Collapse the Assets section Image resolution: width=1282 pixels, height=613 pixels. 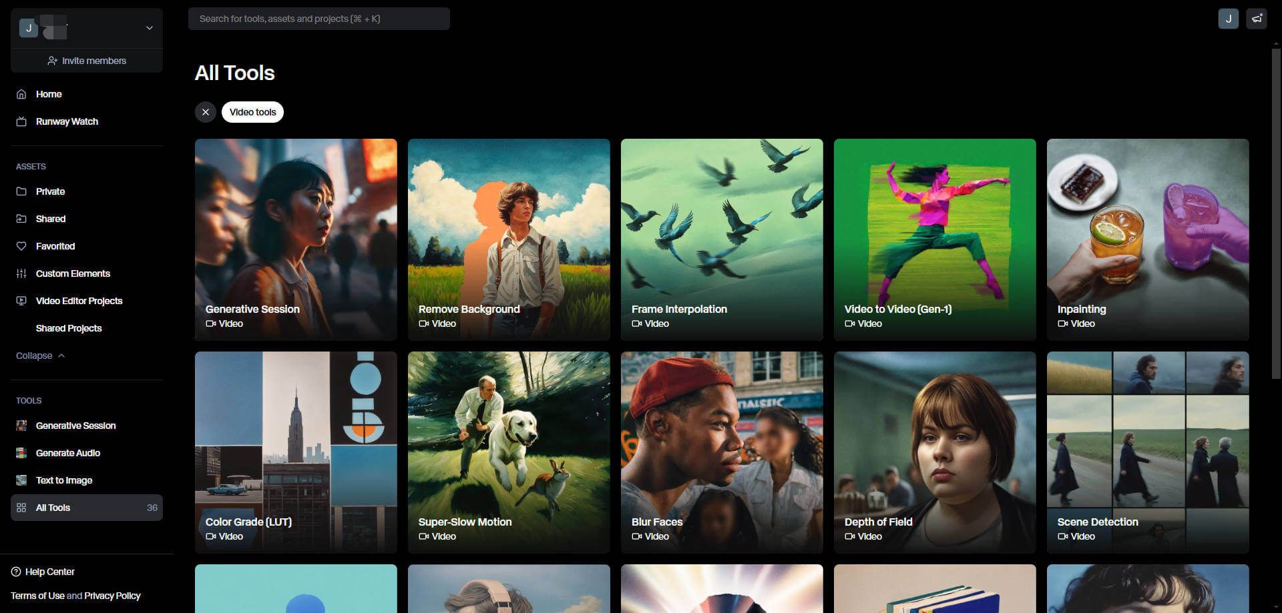point(40,356)
